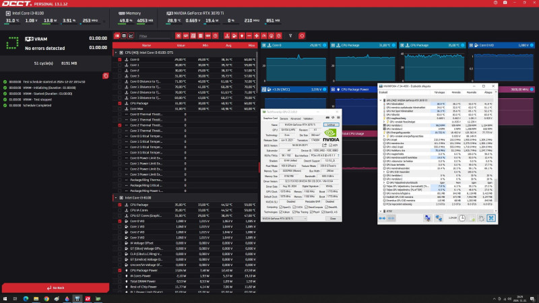Click the HWiNFO sensor list scrollbar
Viewport: 539px width, 303px height.
496,191
